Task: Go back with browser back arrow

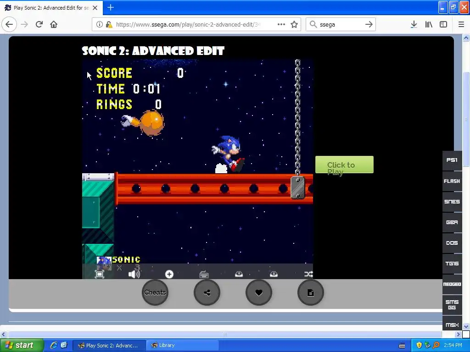Action: [9, 24]
